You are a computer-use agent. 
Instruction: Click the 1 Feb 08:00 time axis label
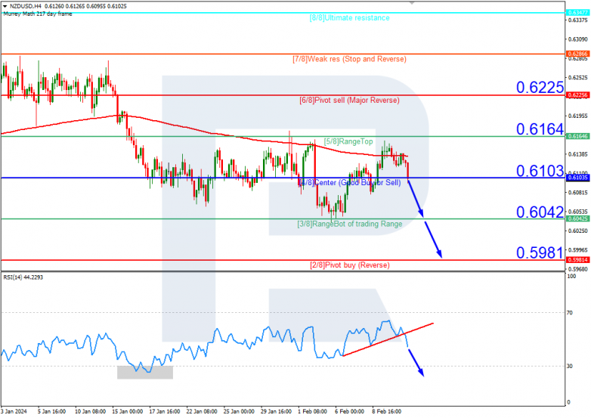312,412
